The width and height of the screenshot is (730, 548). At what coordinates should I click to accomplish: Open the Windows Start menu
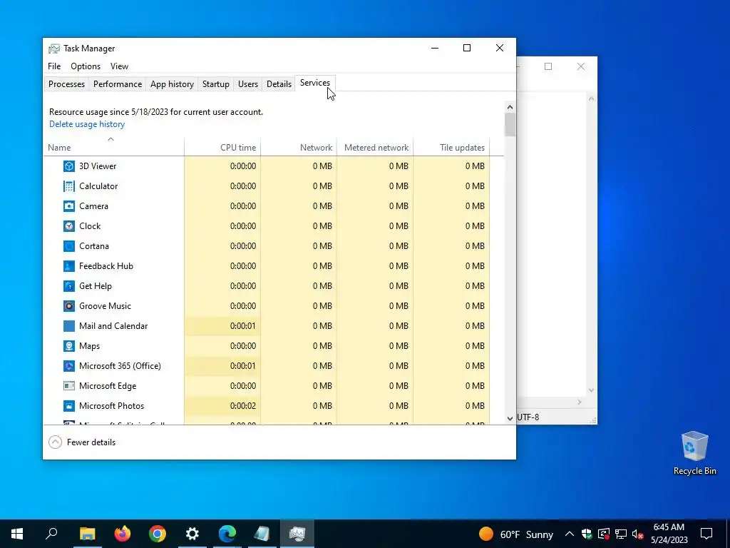(x=17, y=534)
